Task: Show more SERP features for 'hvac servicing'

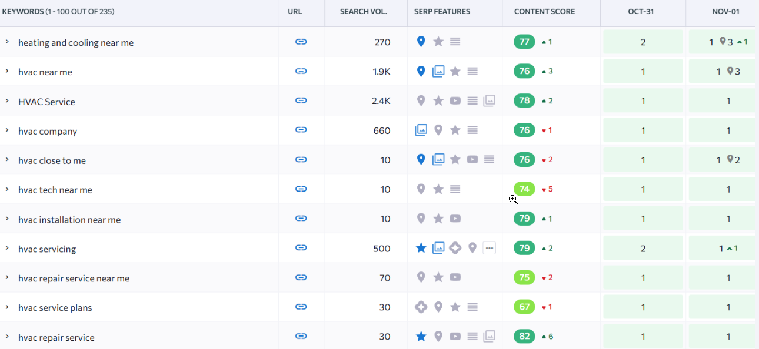Action: pos(489,248)
